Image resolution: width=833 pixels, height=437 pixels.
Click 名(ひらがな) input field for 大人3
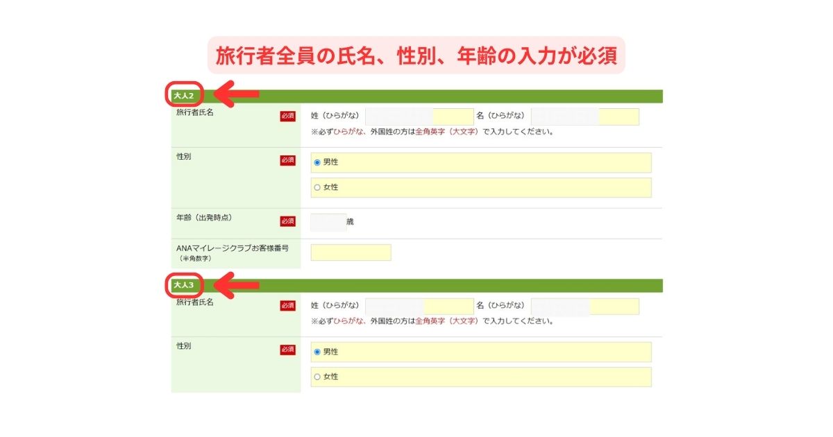(585, 306)
